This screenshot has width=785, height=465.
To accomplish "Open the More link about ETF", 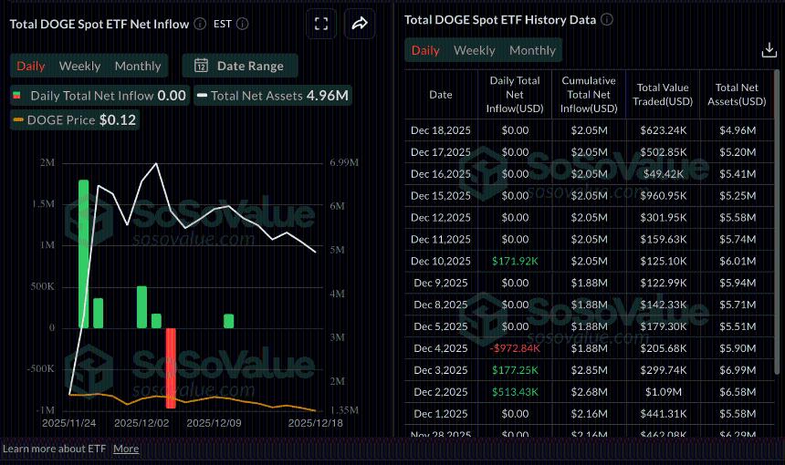I will [x=126, y=449].
